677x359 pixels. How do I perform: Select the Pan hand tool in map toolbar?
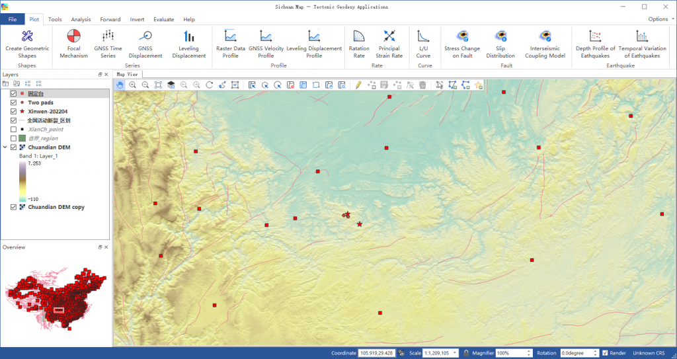pyautogui.click(x=120, y=85)
